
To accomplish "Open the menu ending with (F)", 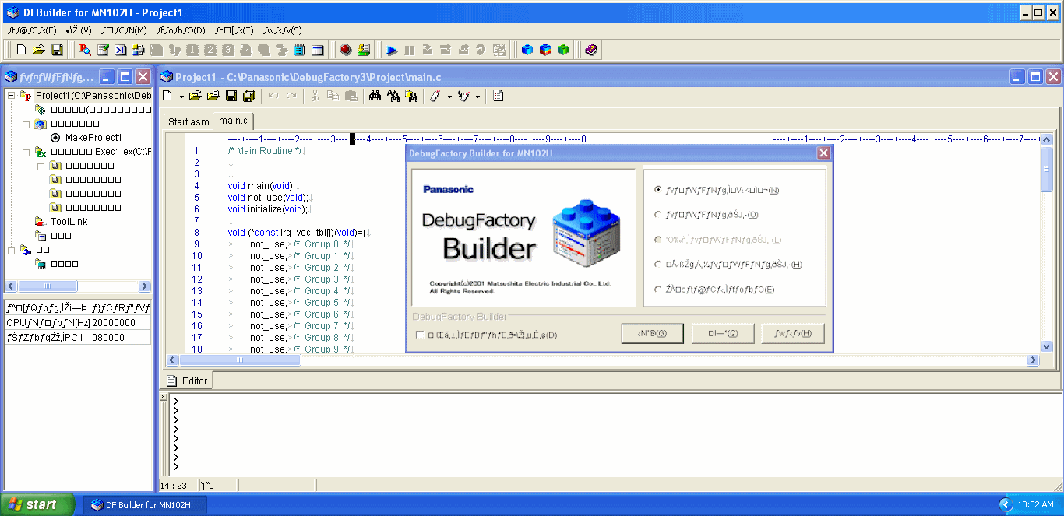I will pos(32,30).
